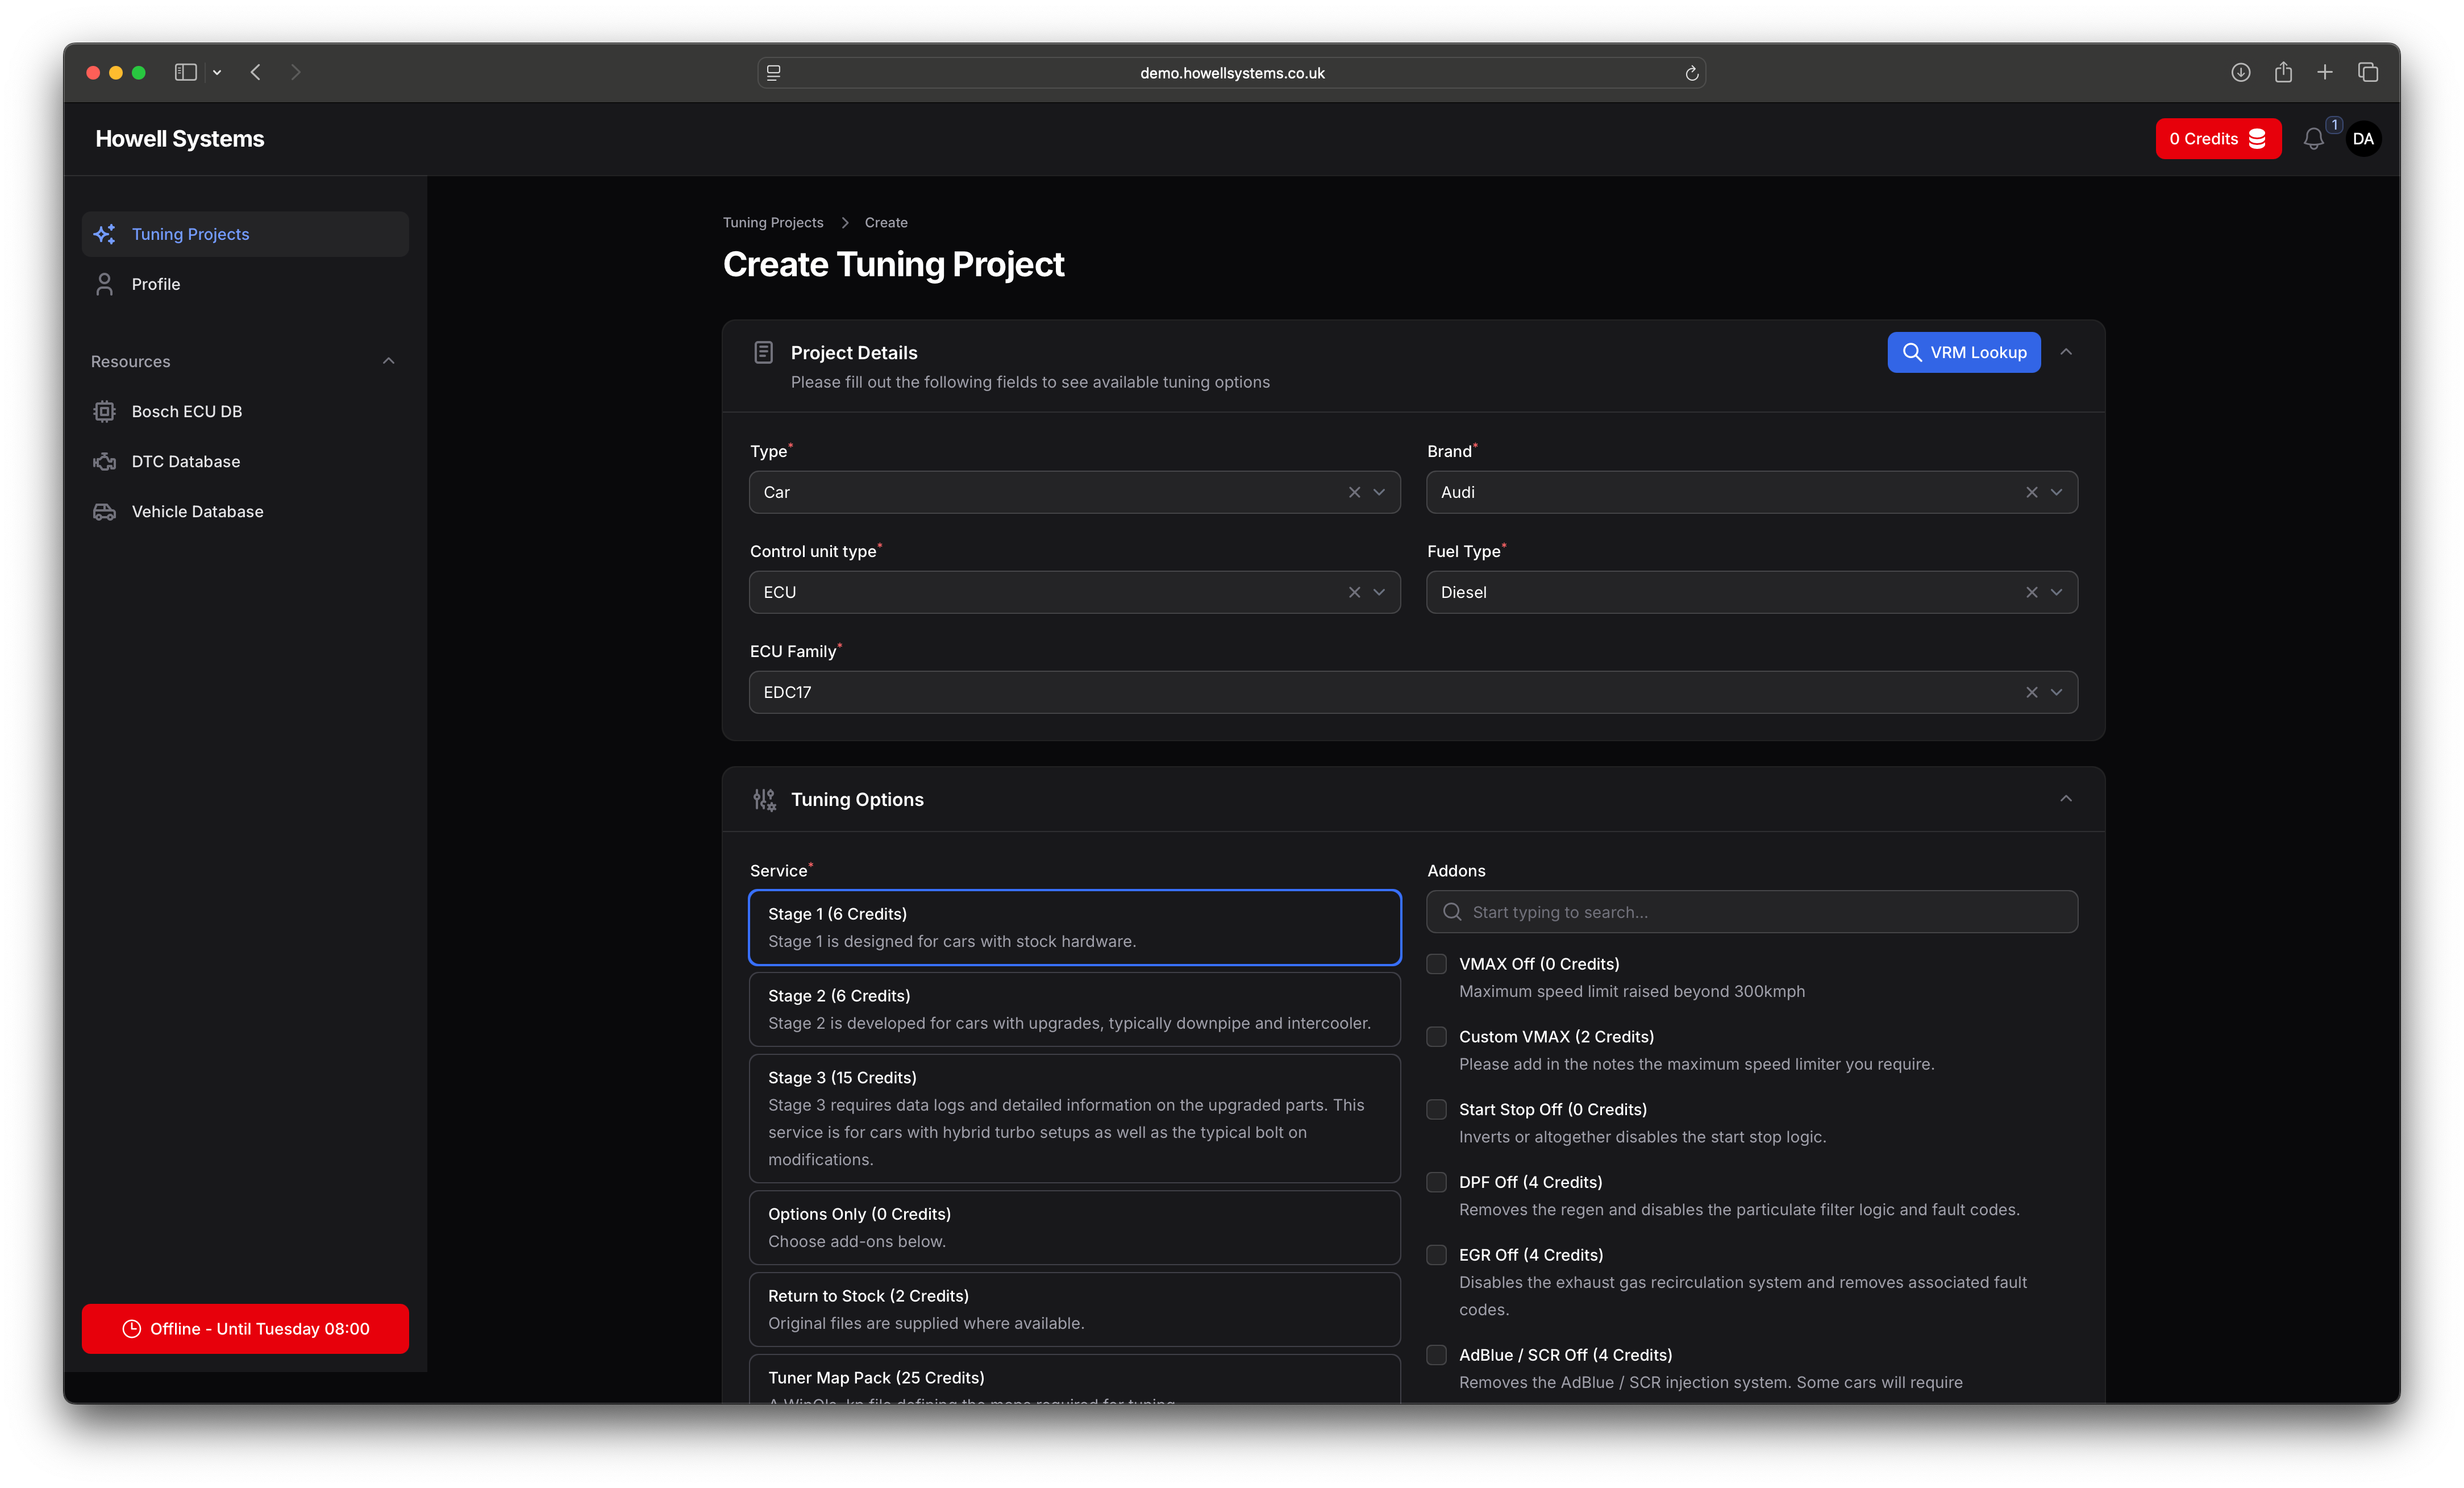Enable the DPF Off addon checkbox
The width and height of the screenshot is (2464, 1488).
(x=1436, y=1182)
